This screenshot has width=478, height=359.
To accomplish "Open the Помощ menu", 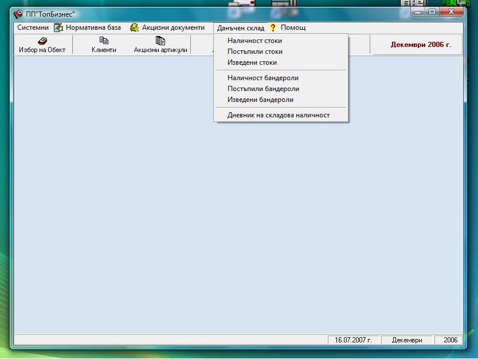I will click(293, 27).
